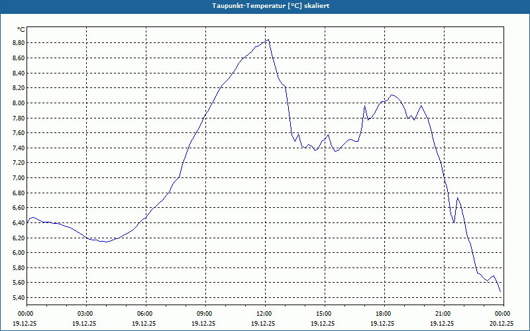Select the 7,40 y-axis label
This screenshot has width=530, height=331.
coord(19,148)
